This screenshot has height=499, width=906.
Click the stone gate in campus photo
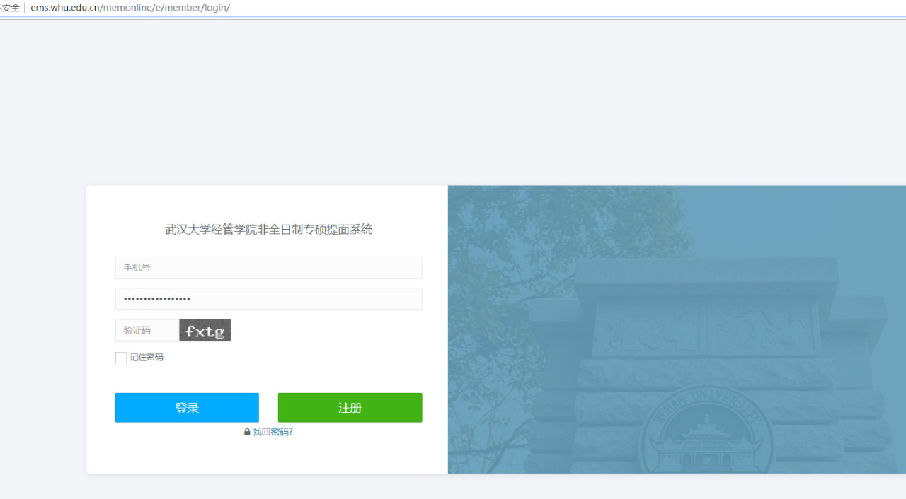708,325
